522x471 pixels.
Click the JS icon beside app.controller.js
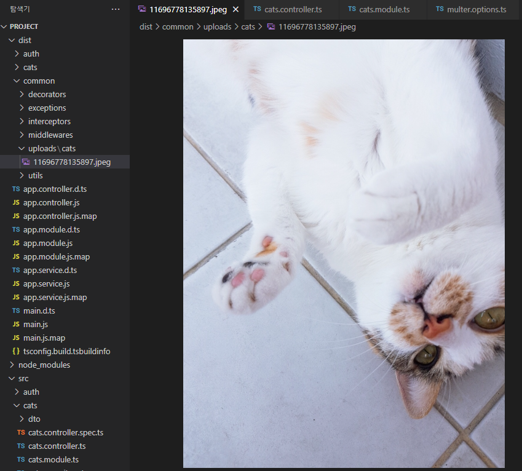(x=16, y=202)
